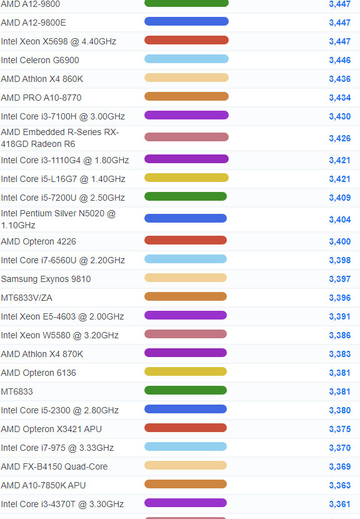The height and width of the screenshot is (519, 360).
Task: Click the orange bar for MT6833V/ZA
Action: pos(185,296)
